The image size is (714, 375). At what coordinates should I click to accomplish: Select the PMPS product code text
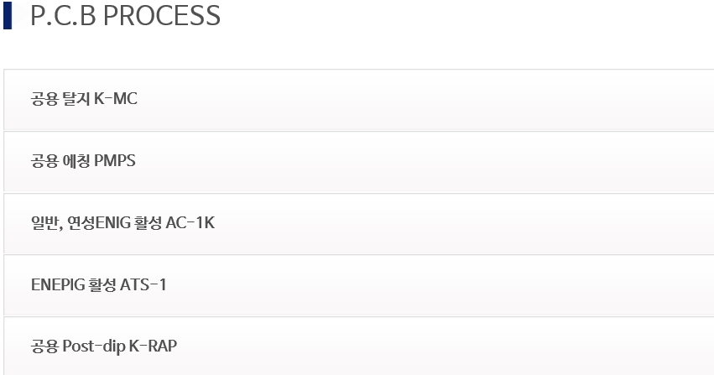(x=114, y=160)
